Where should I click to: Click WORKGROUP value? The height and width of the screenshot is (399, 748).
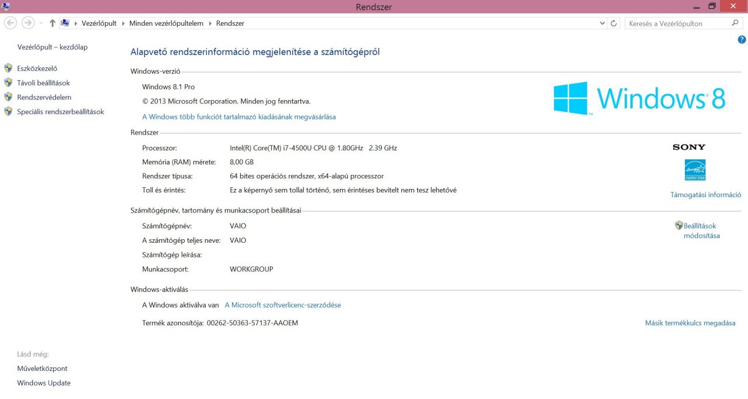[251, 270]
